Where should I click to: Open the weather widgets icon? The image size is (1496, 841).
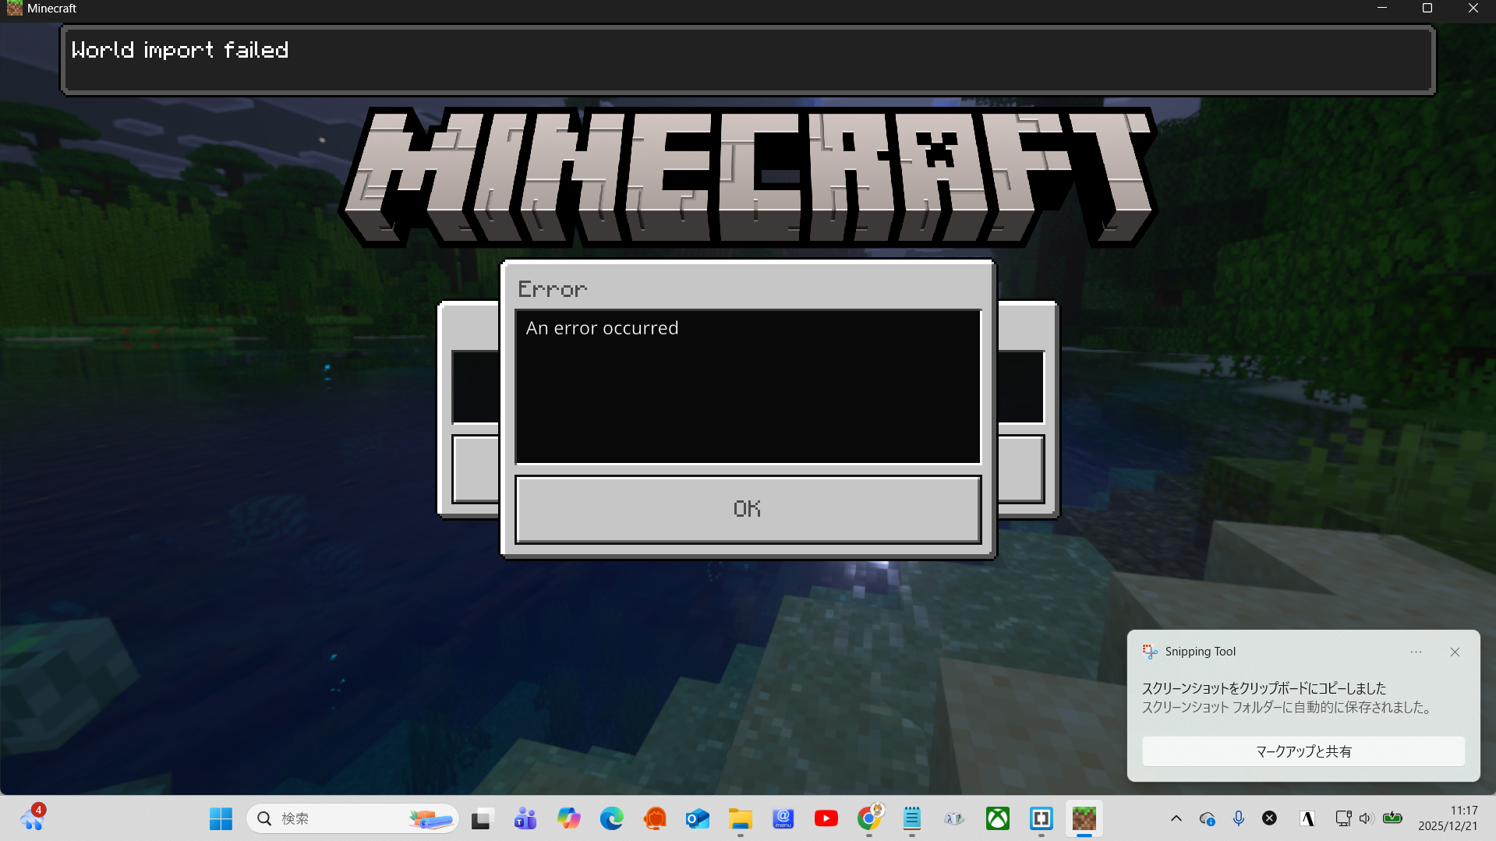click(x=32, y=818)
